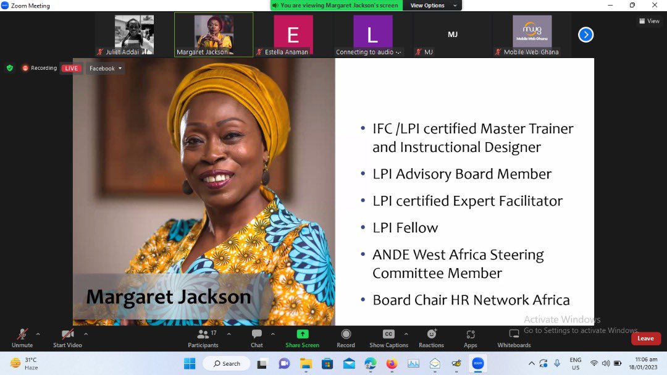
Task: Expand caption options arrow beside Show Captions
Action: pos(406,334)
